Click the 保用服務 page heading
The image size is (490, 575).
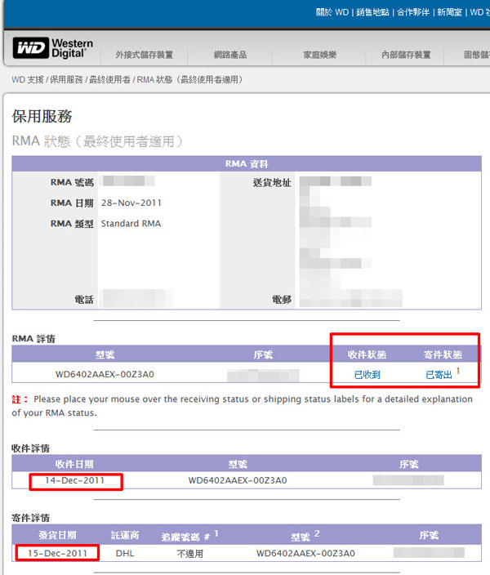coord(42,116)
